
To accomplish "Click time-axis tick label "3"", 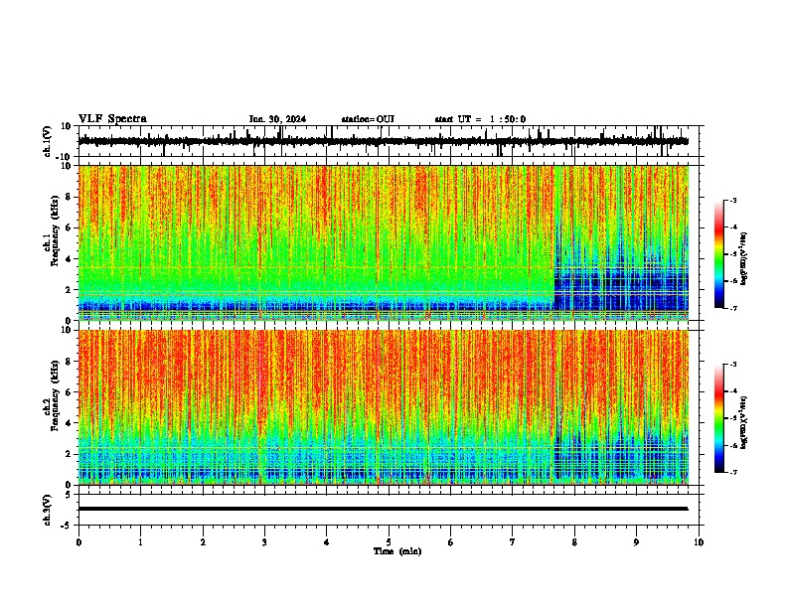I will pyautogui.click(x=264, y=542).
